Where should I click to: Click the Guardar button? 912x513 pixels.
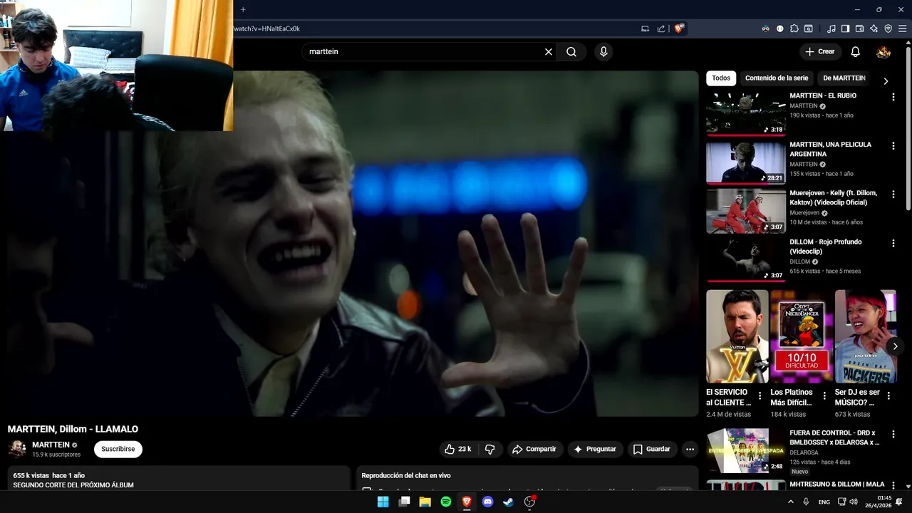651,450
